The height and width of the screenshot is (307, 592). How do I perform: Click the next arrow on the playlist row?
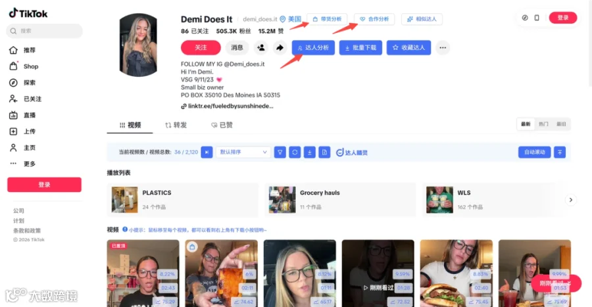570,200
